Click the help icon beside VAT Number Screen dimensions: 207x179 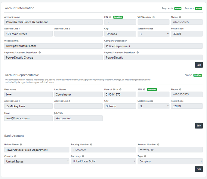[154, 17]
